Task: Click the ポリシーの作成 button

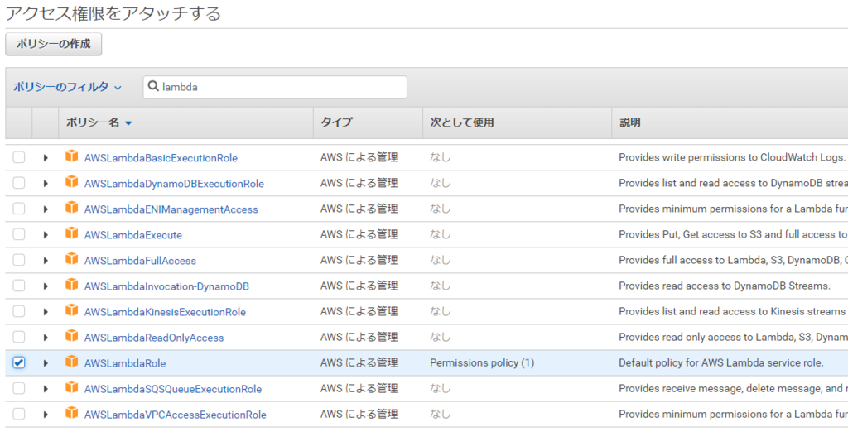Action: coord(54,45)
